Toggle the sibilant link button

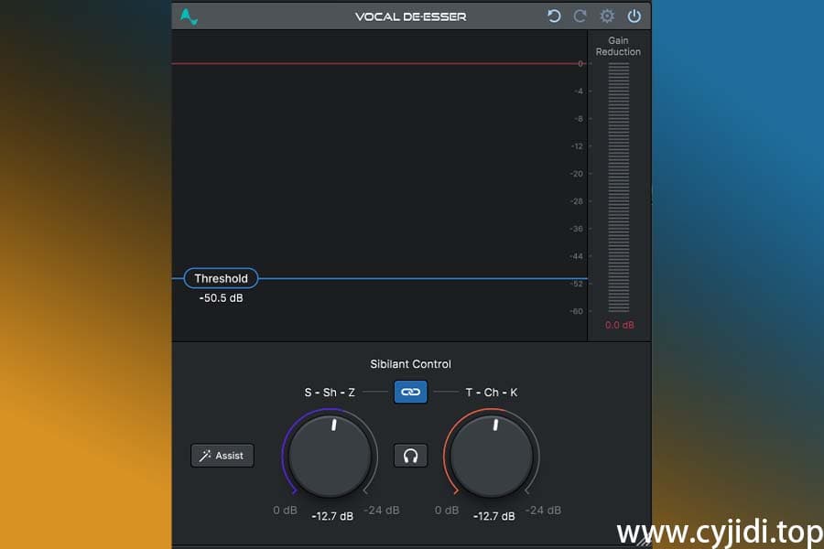point(410,392)
